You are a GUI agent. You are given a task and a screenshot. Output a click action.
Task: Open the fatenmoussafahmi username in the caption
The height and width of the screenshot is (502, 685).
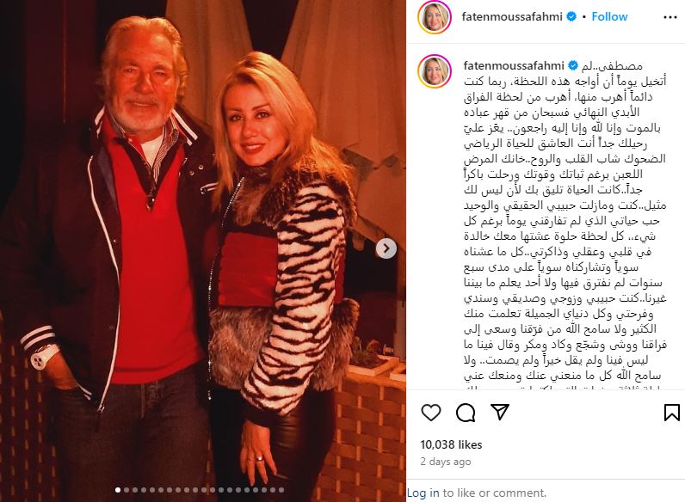click(514, 66)
